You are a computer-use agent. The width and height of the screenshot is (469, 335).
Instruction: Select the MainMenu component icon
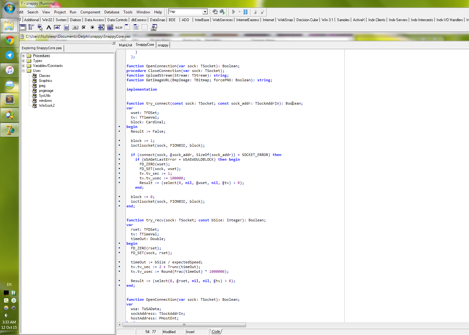pyautogui.click(x=31, y=27)
